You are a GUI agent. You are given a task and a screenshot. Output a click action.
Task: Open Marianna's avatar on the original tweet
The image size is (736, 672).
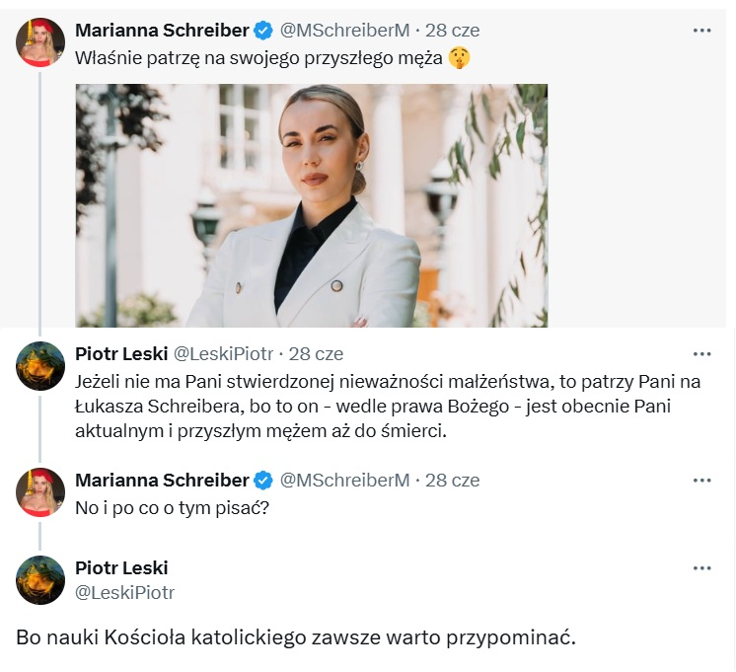click(x=40, y=42)
